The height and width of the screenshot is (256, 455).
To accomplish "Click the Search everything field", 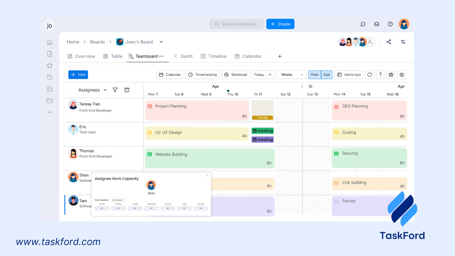I will [238, 24].
